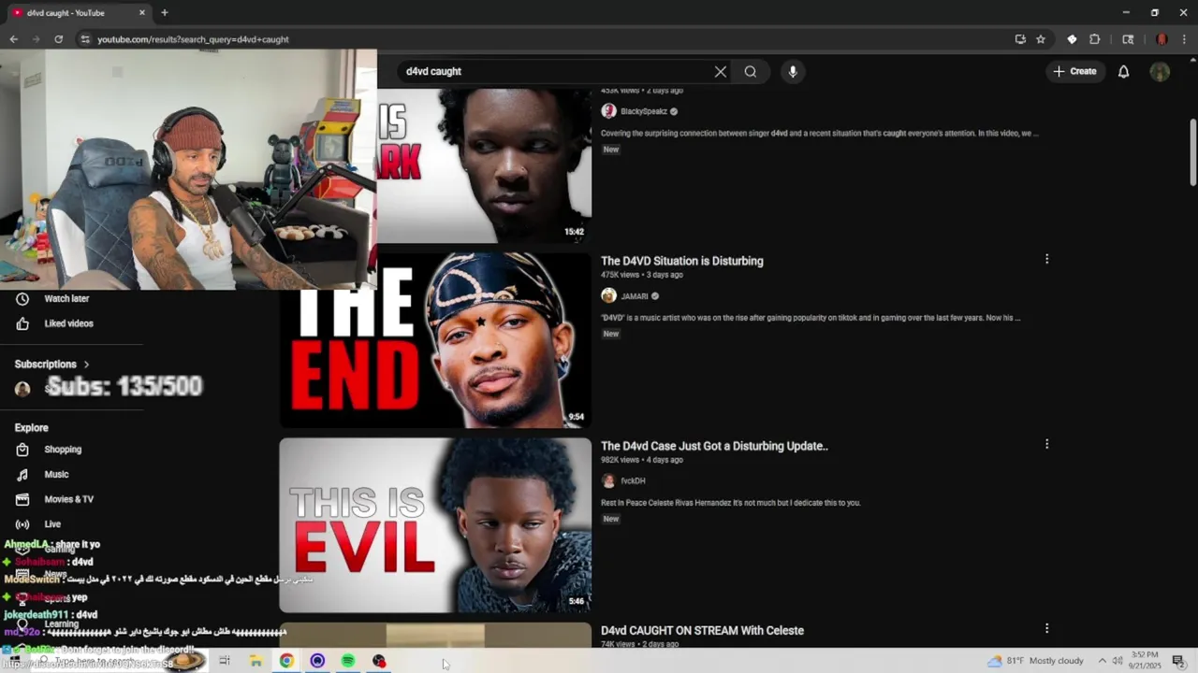
Task: Open 'The D4vd Case Just Got a Disturbing Update' title
Action: 714,446
